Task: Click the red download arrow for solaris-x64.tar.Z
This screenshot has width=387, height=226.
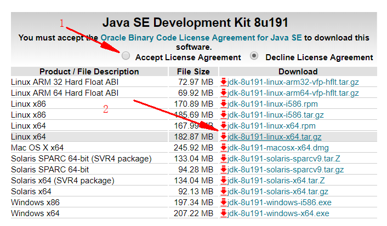Action: pos(224,181)
